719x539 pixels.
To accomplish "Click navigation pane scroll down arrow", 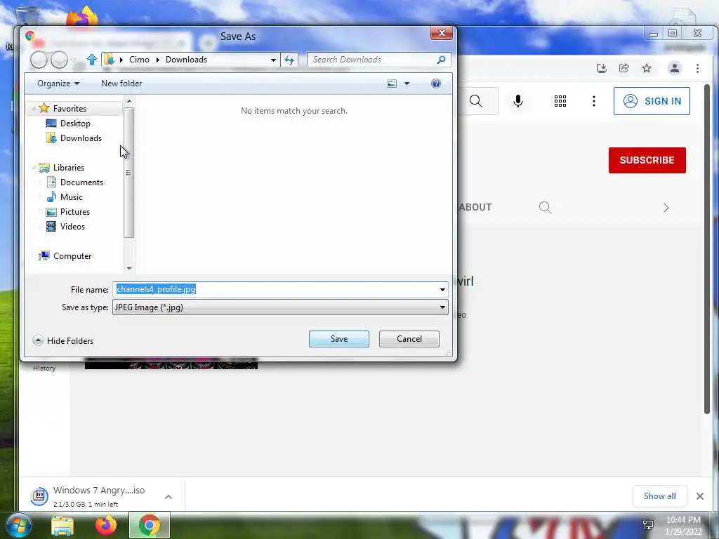I will pyautogui.click(x=129, y=269).
